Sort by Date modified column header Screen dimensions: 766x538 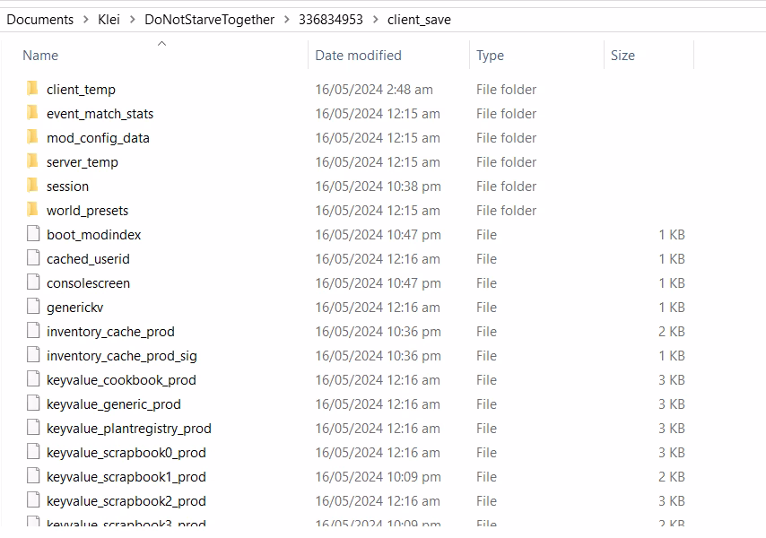[x=358, y=56]
